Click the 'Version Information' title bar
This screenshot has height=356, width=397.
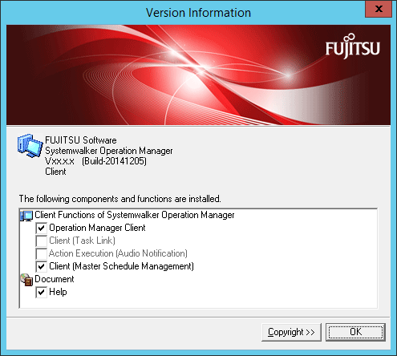(198, 13)
